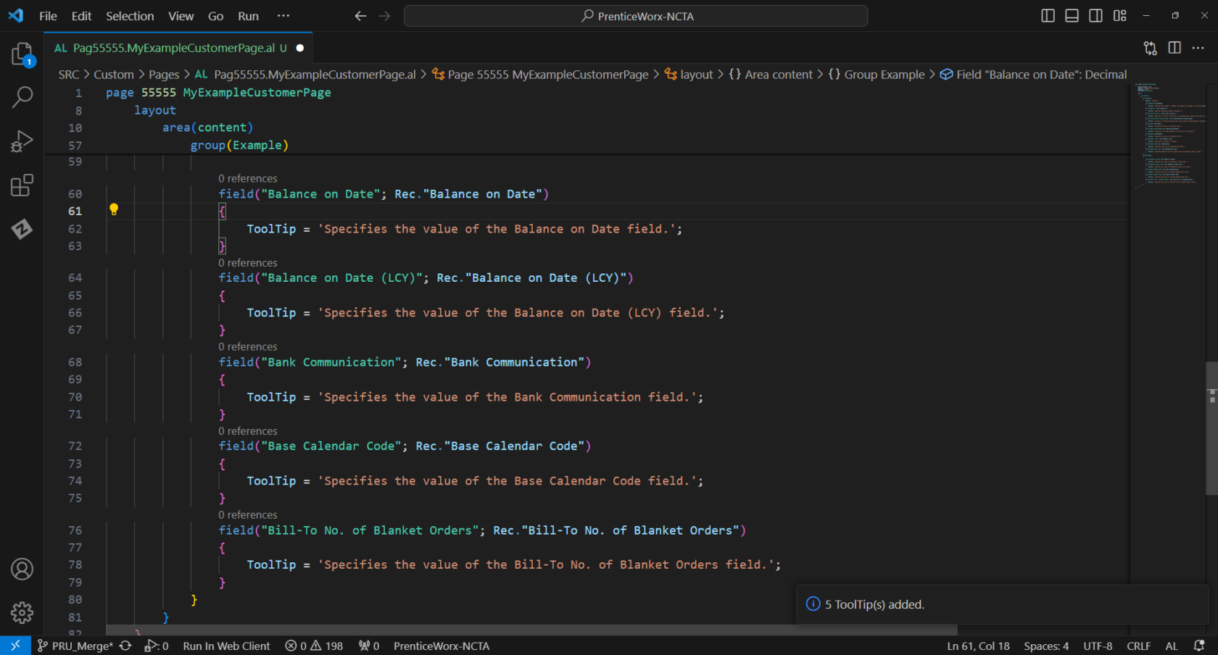
Task: Open the notifications bell in the status bar
Action: pyautogui.click(x=1201, y=646)
